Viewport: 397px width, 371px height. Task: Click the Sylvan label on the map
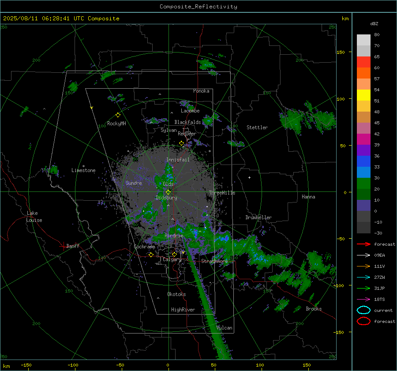(169, 130)
